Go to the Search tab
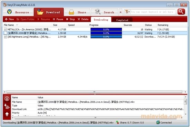 [104, 12]
